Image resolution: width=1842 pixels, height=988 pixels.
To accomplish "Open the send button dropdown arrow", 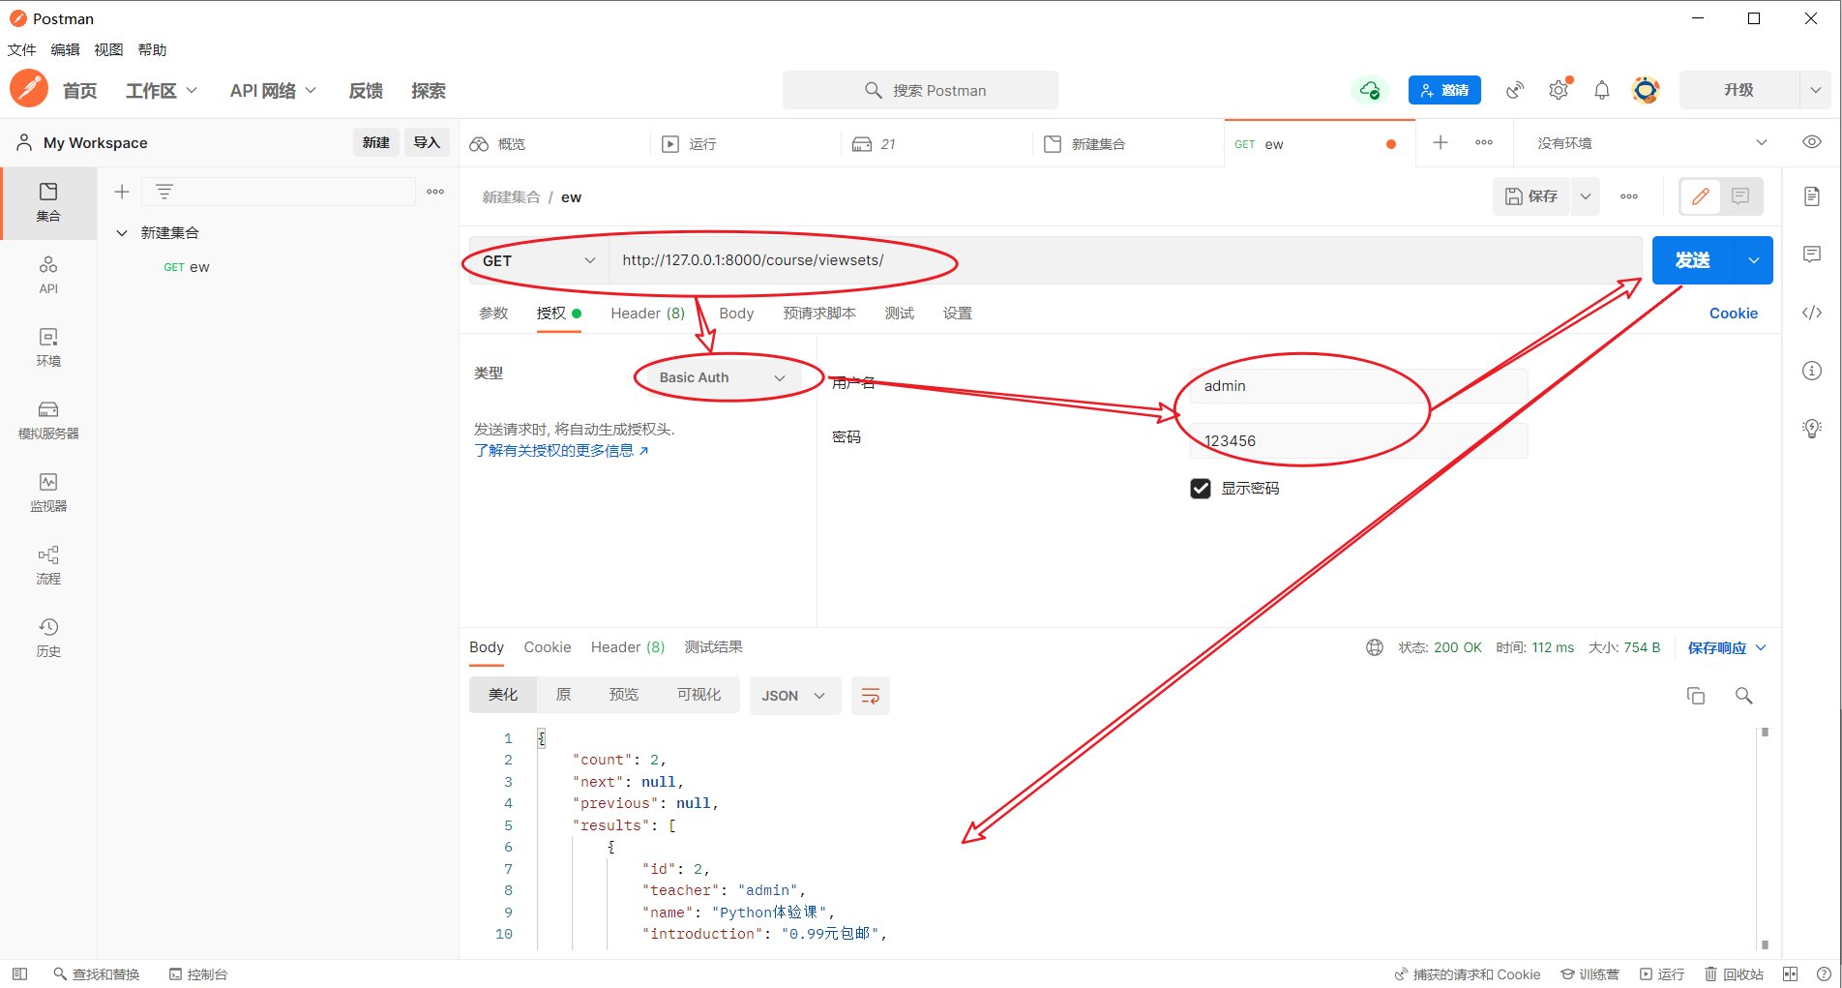I will pos(1754,260).
